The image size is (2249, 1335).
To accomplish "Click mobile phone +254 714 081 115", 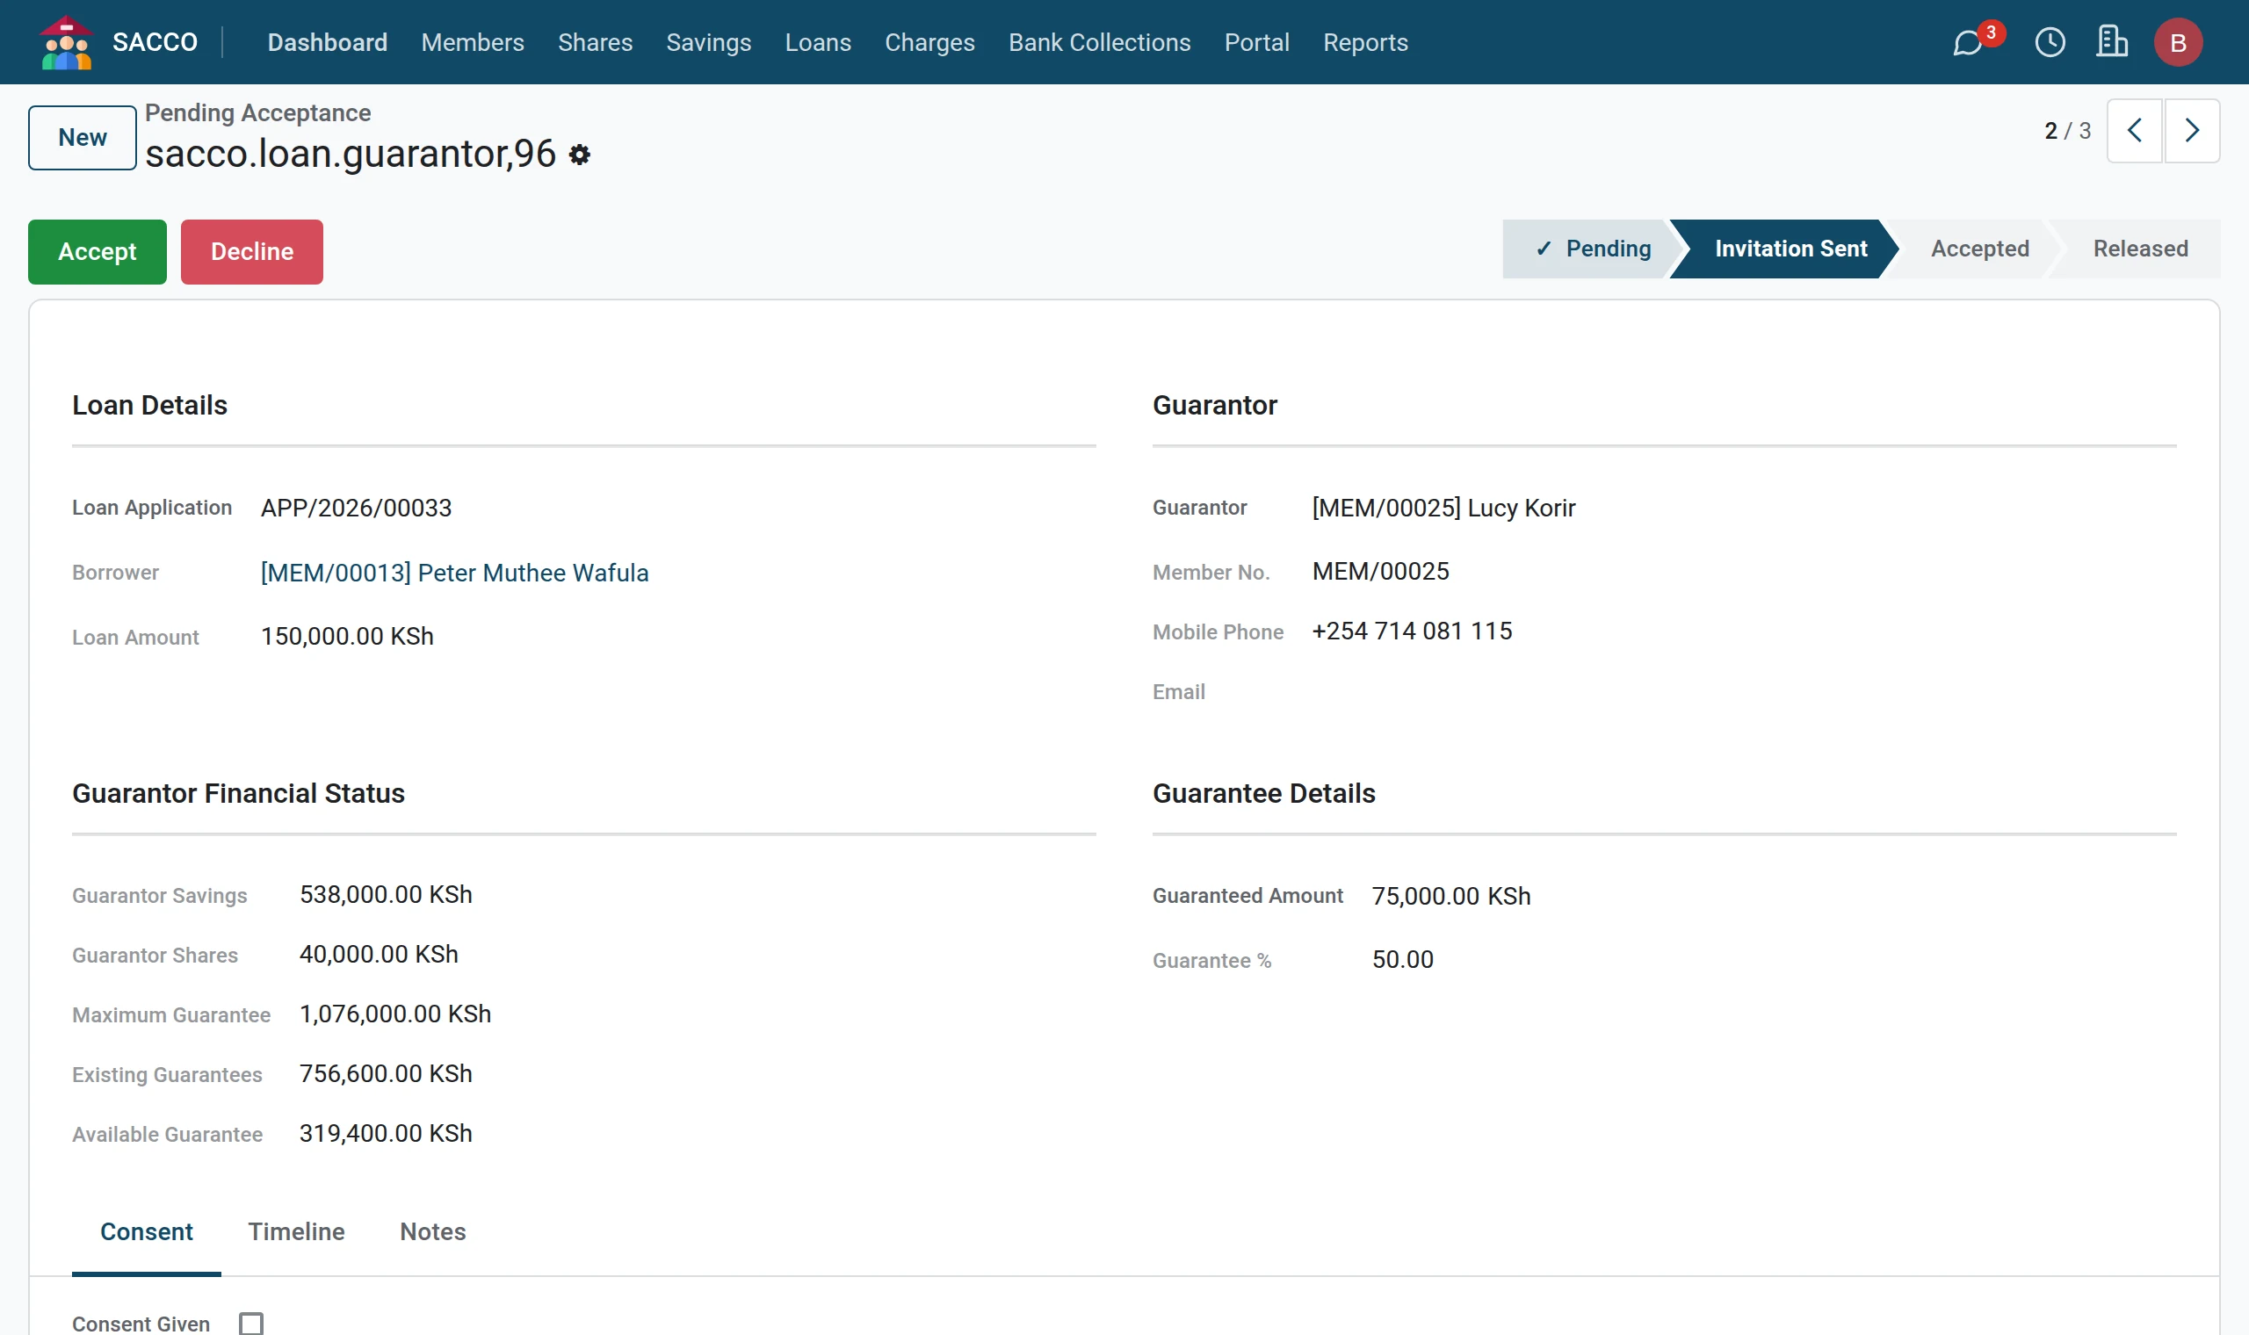I will tap(1413, 631).
